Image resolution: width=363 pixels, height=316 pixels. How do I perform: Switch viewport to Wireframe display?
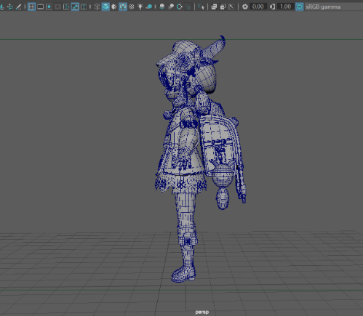97,7
